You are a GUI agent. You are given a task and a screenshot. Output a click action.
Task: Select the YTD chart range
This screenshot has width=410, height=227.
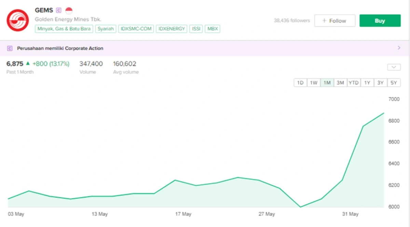click(354, 83)
